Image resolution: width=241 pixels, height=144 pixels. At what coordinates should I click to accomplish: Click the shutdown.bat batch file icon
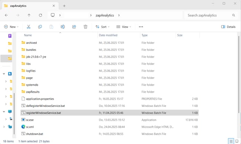(x=23, y=134)
